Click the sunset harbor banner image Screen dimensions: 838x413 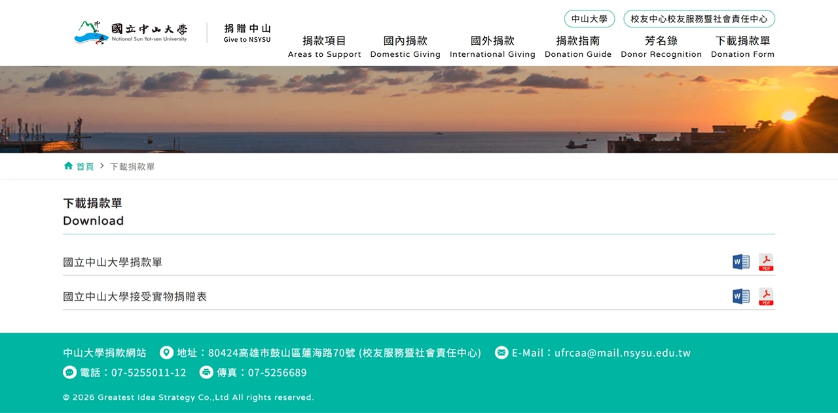coord(419,109)
